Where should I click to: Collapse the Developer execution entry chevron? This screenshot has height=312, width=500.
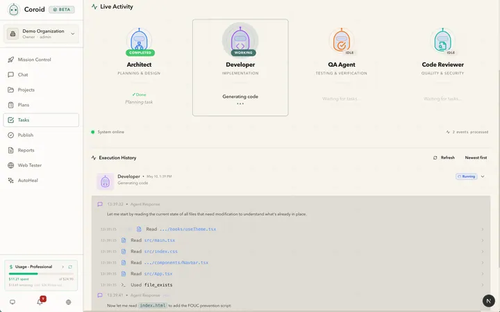(x=483, y=176)
